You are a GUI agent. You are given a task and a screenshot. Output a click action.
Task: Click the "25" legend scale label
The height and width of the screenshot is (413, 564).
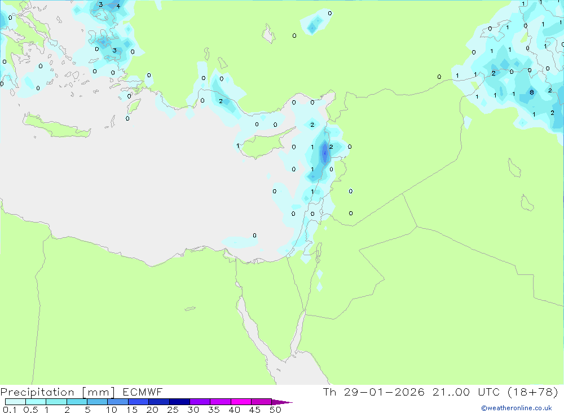click(173, 410)
